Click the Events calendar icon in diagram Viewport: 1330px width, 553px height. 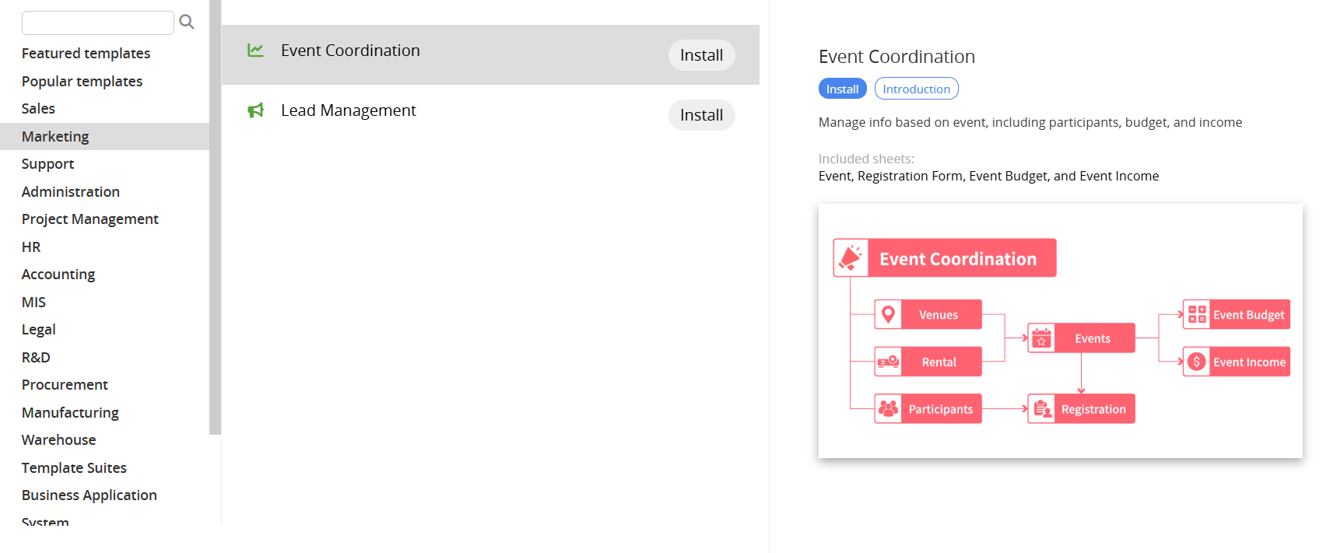(1041, 338)
